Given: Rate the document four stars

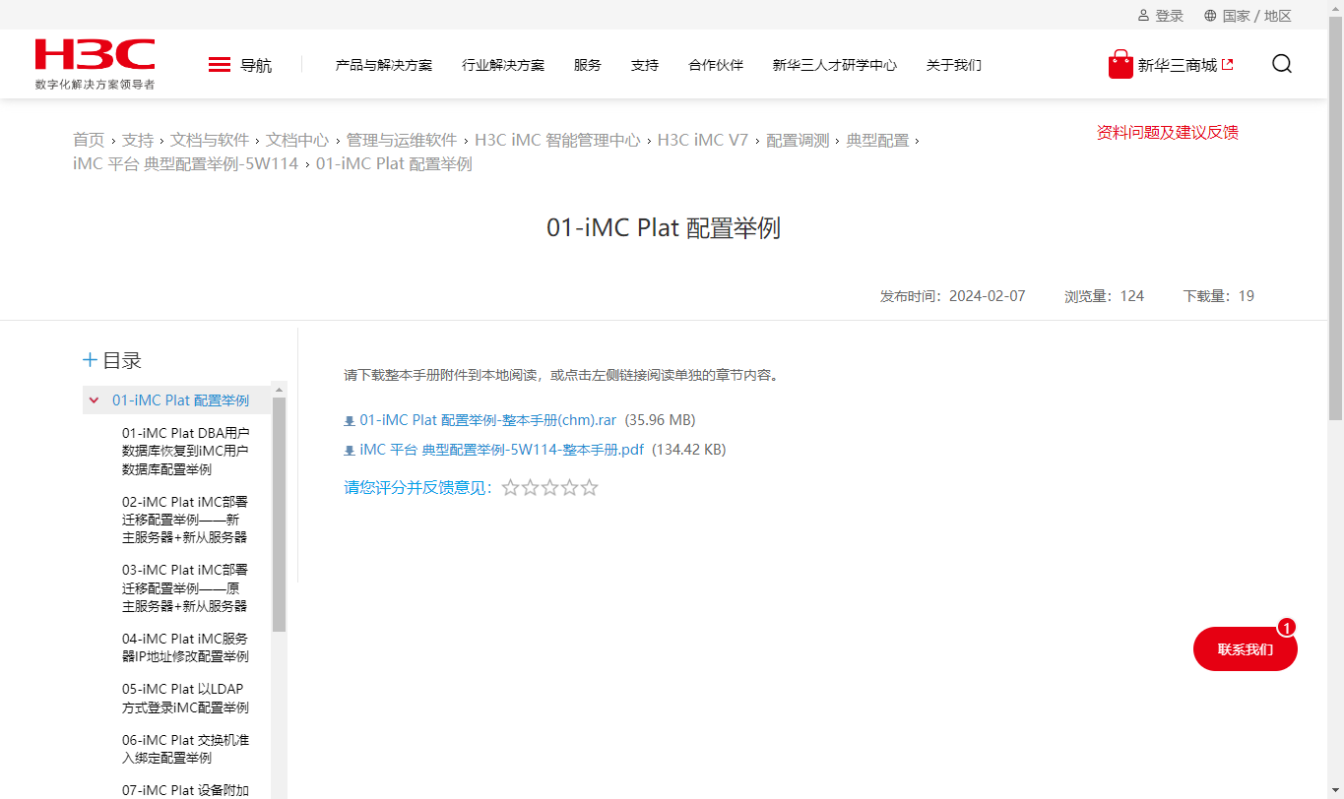Looking at the screenshot, I should (x=569, y=487).
